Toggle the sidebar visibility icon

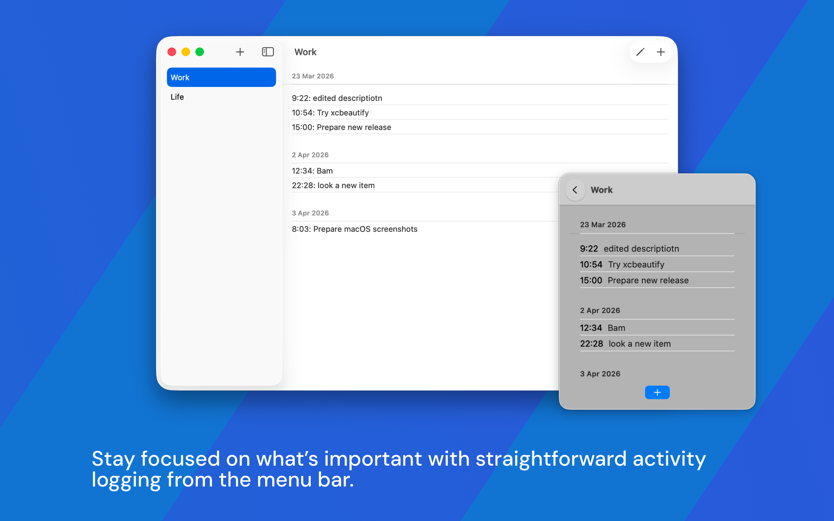coord(268,52)
